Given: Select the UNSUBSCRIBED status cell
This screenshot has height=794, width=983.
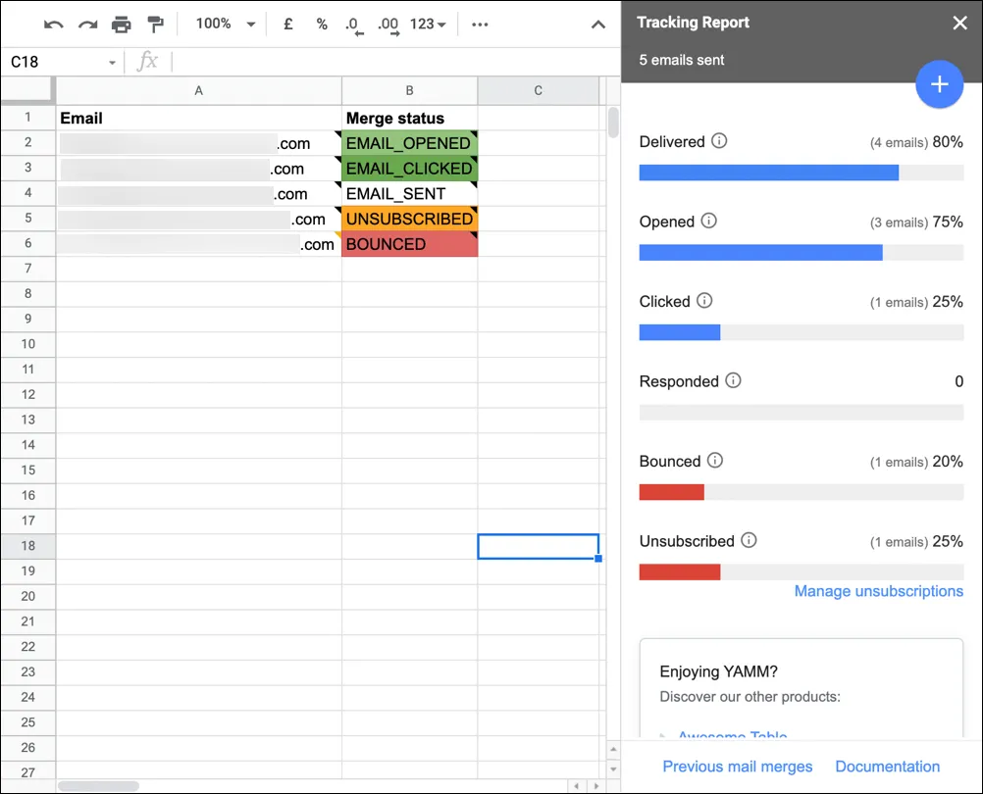Looking at the screenshot, I should point(409,219).
